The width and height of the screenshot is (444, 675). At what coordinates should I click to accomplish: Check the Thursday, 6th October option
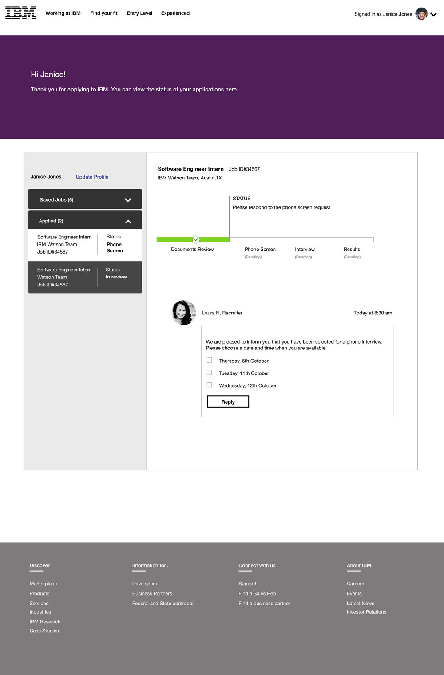pos(210,361)
